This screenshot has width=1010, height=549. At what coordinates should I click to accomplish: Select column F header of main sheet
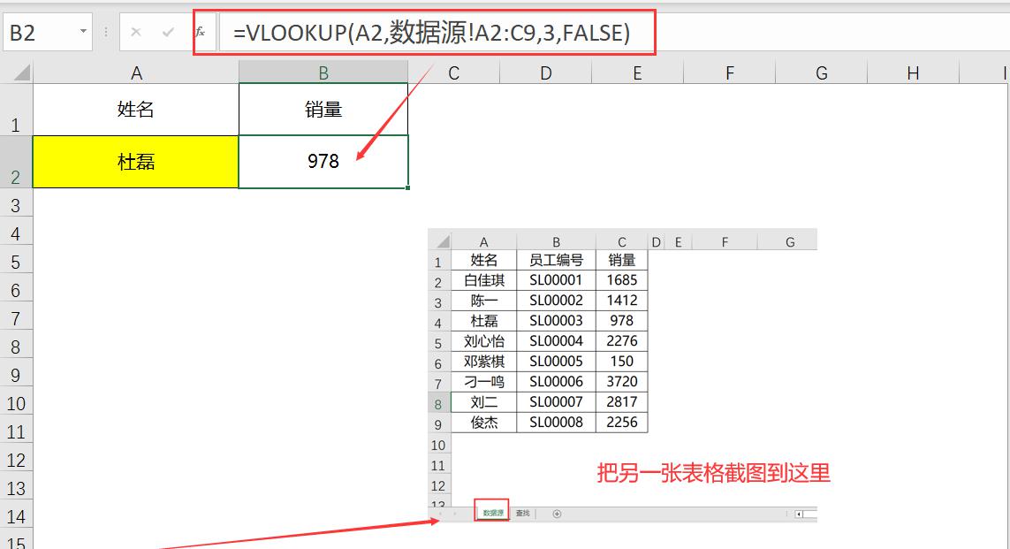pos(729,72)
